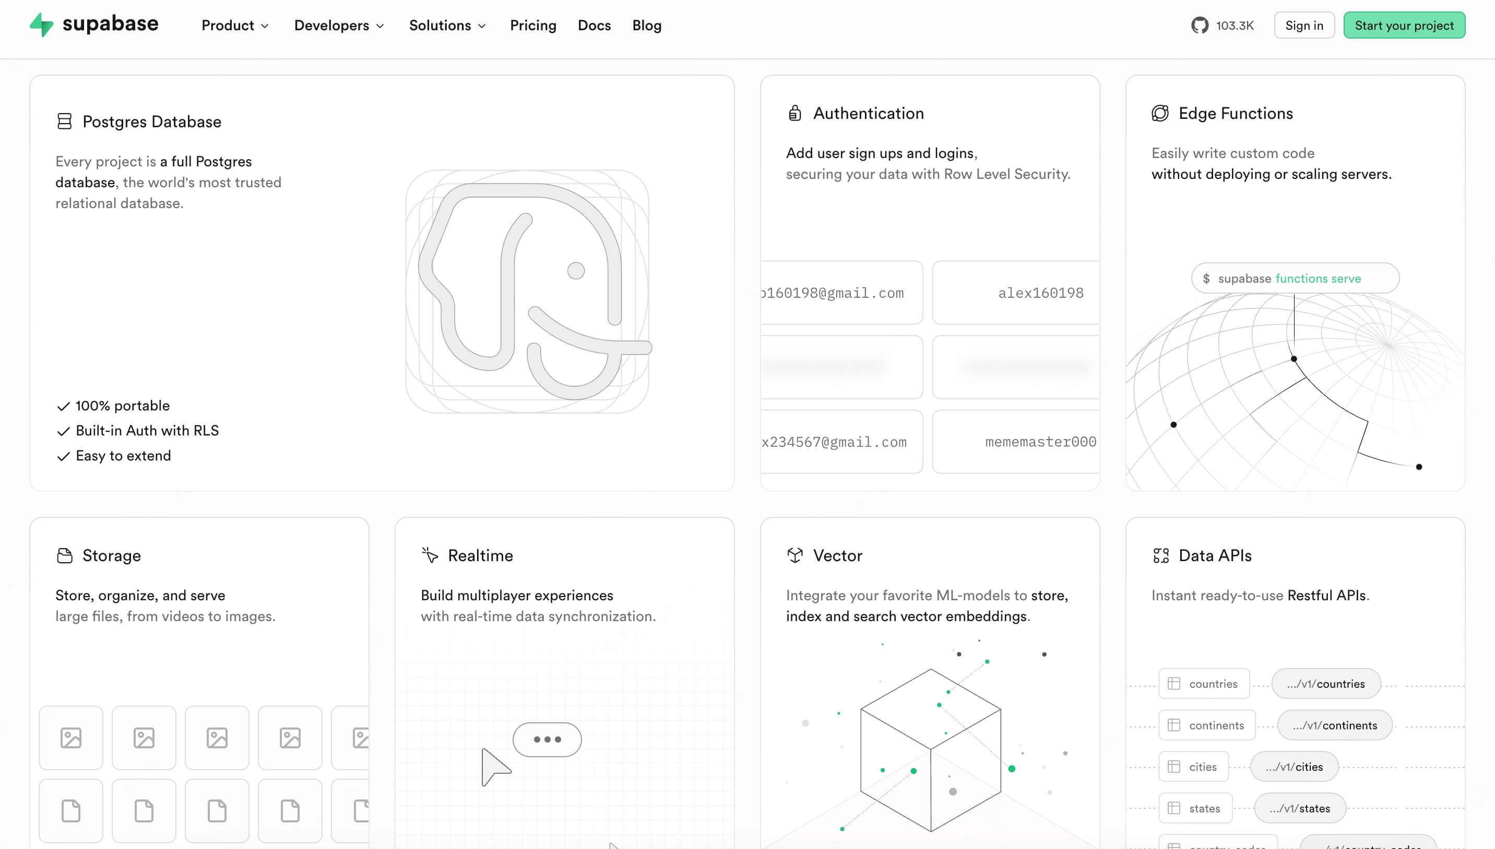Viewport: 1495px width, 849px height.
Task: Open the Edge Functions card heading
Action: (x=1236, y=113)
